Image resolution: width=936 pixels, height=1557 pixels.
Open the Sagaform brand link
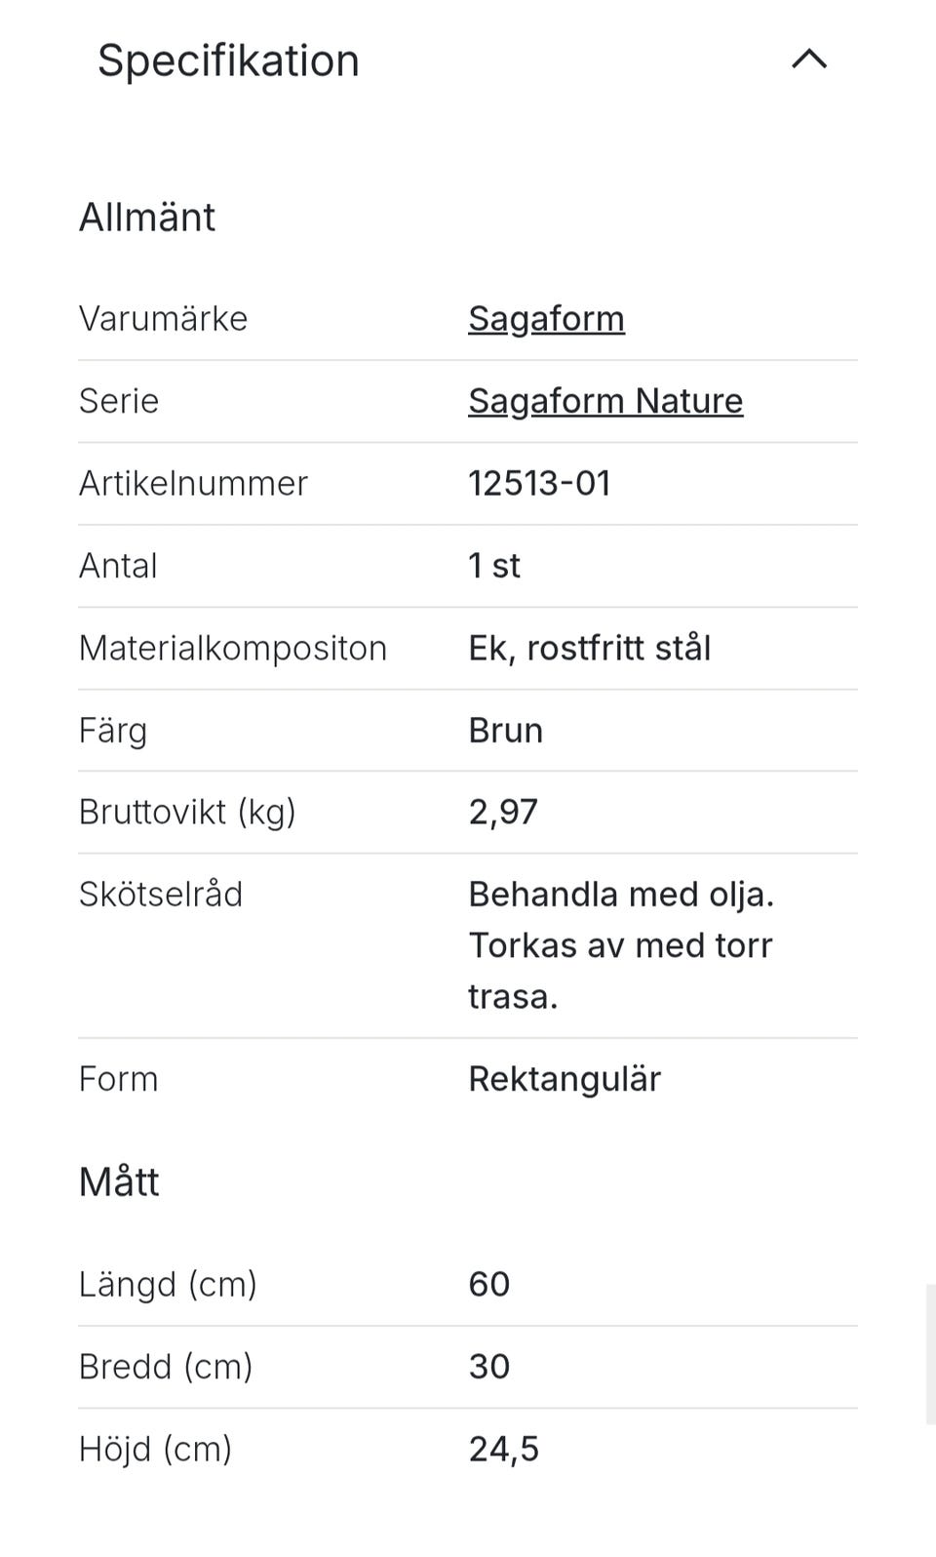(x=546, y=319)
